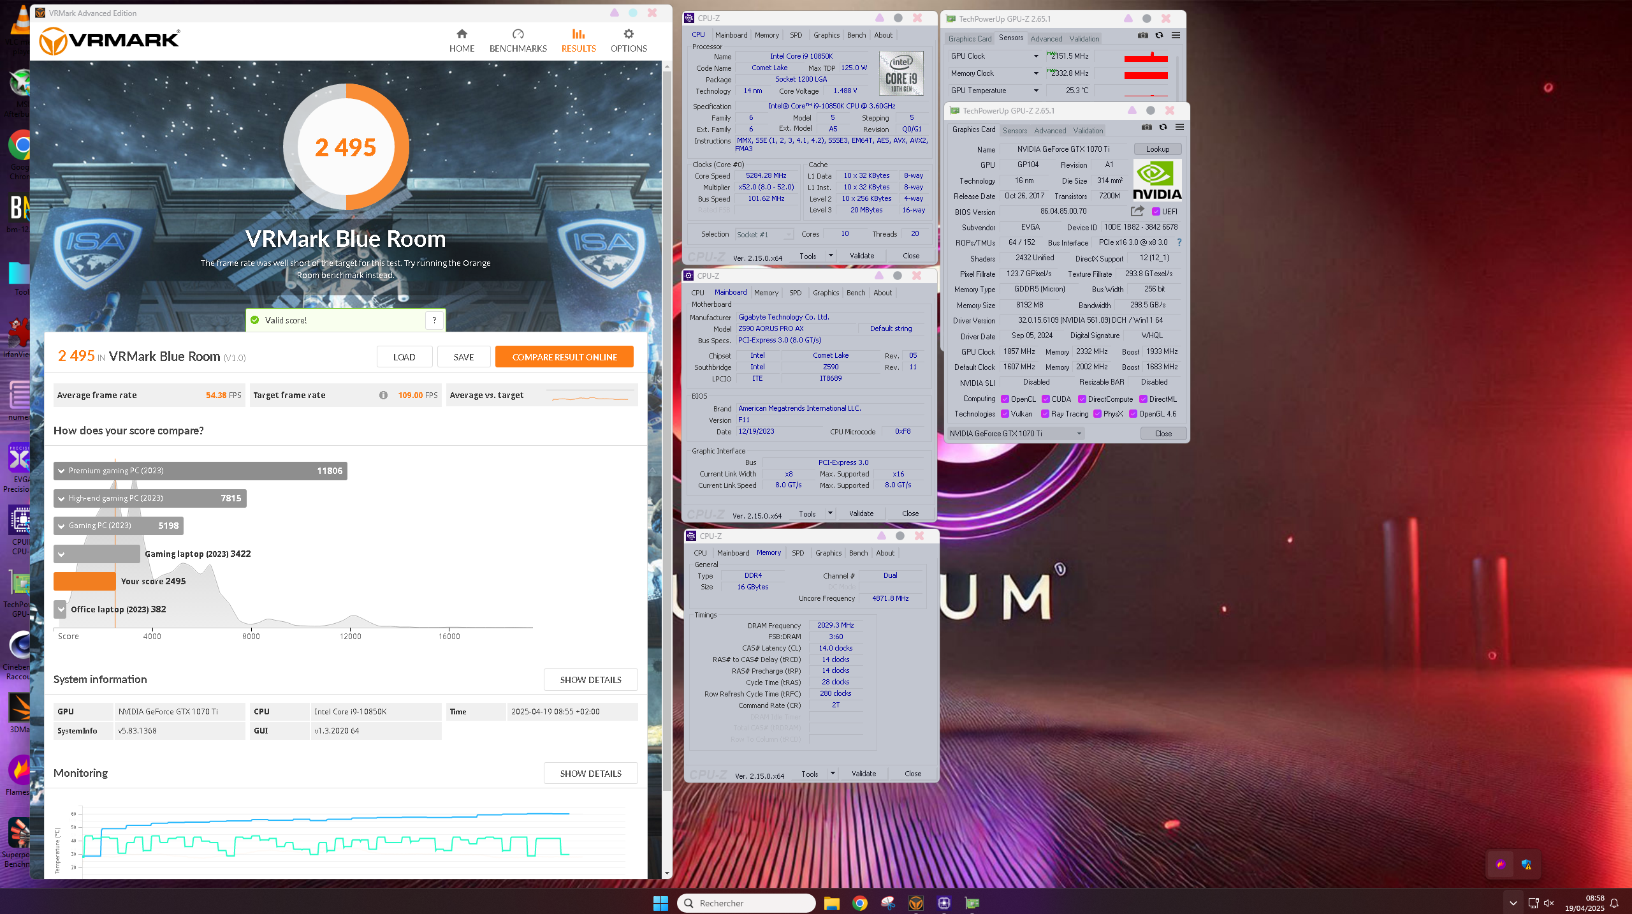The height and width of the screenshot is (914, 1632).
Task: Toggle UEFI checkbox in GPU-Z
Action: (1156, 212)
